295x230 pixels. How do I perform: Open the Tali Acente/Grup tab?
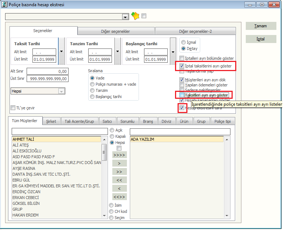pos(79,121)
